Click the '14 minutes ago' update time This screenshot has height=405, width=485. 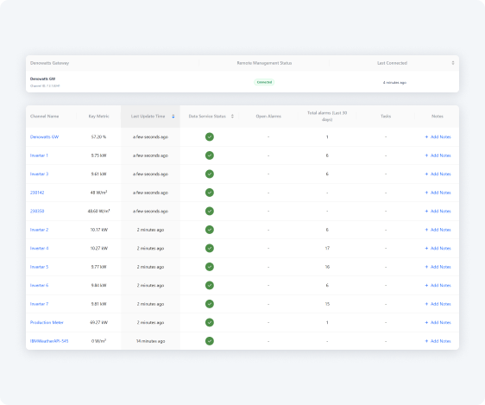151,341
